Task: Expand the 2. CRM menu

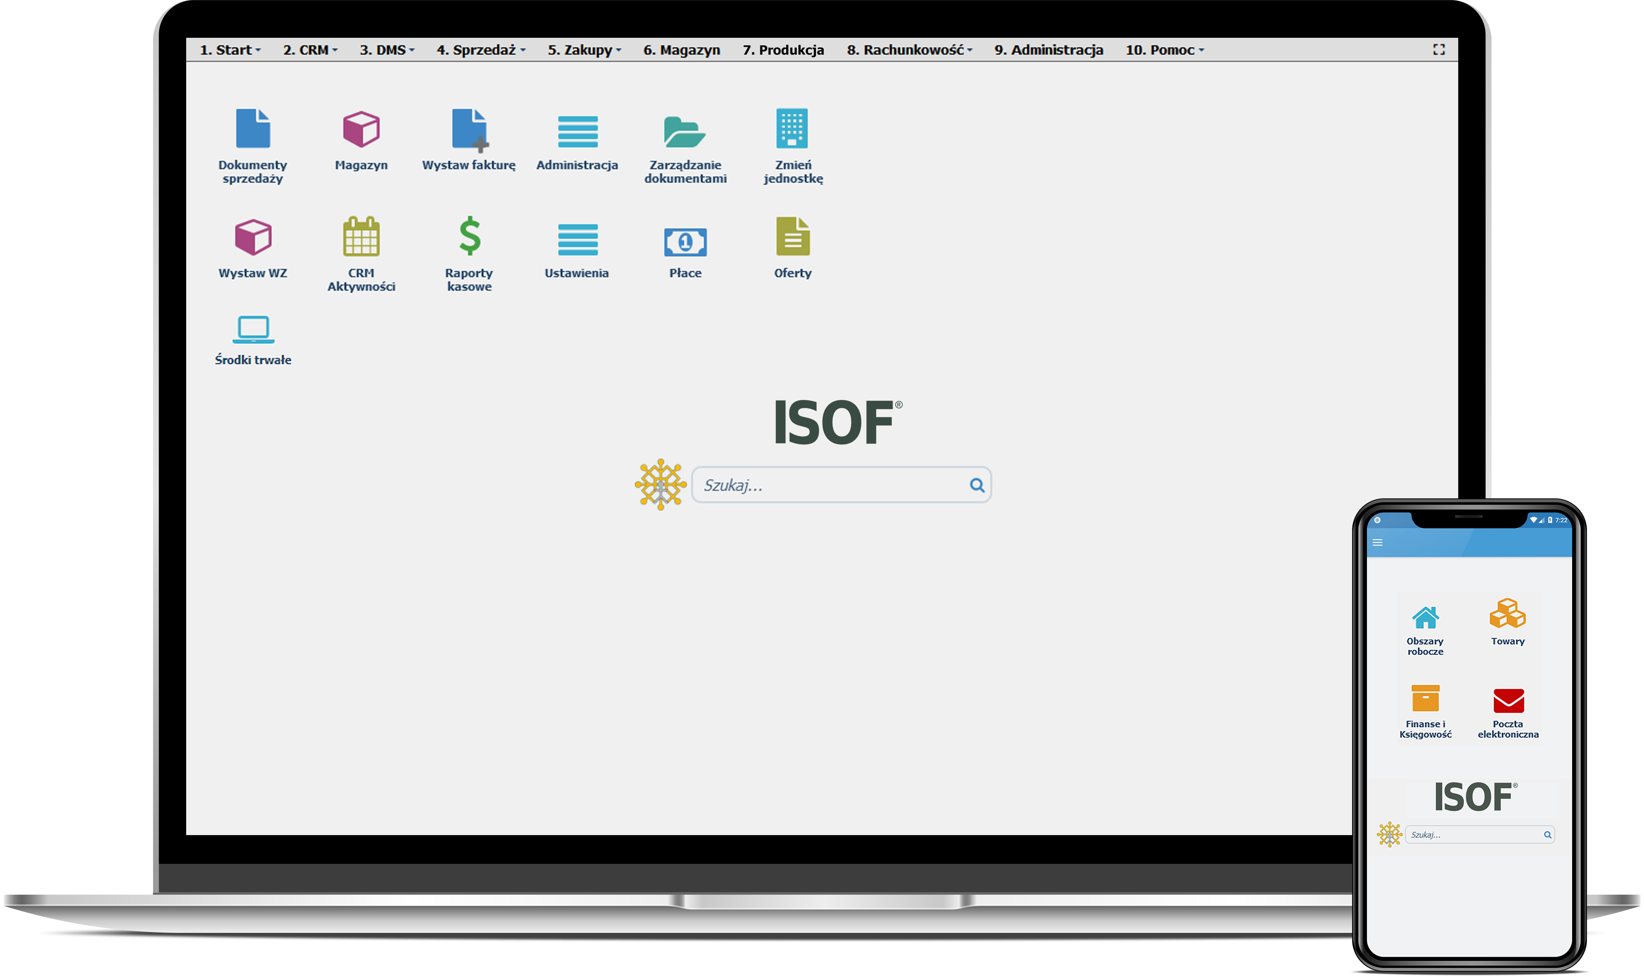Action: (310, 50)
